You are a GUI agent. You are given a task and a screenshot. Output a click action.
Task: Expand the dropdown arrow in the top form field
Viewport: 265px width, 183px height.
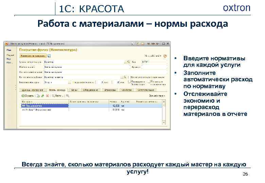click(x=125, y=62)
